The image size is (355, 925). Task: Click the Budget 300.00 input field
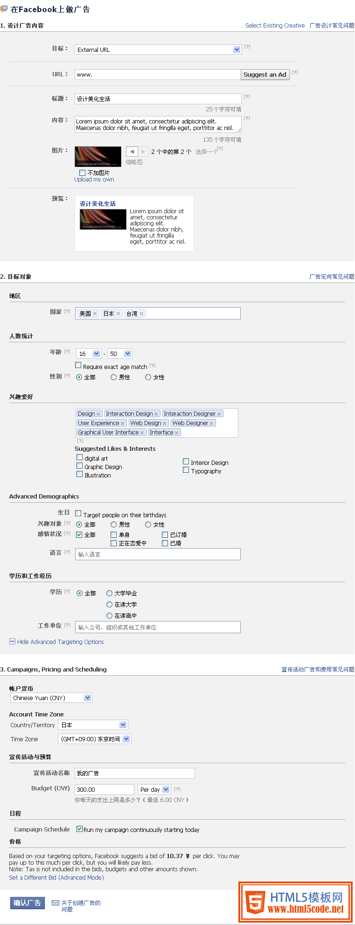click(x=104, y=789)
